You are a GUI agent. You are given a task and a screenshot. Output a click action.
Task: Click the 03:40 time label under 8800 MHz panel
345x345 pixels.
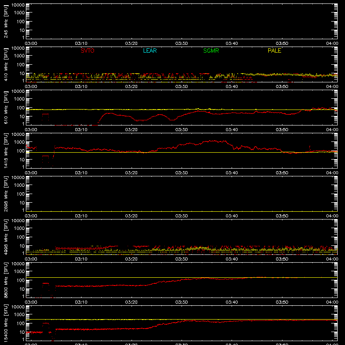(x=232, y=302)
